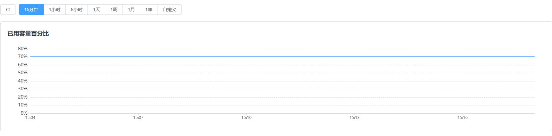The height and width of the screenshot is (136, 552).
Task: Click the 15:07 time axis marker
Action: click(138, 118)
